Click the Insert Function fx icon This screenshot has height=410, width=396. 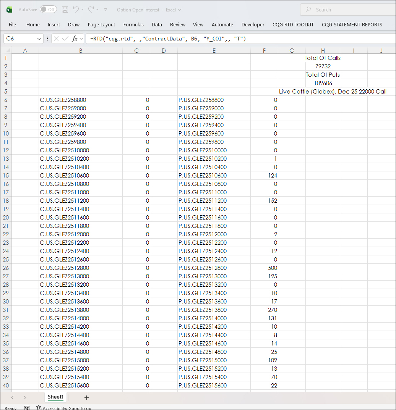click(x=75, y=39)
